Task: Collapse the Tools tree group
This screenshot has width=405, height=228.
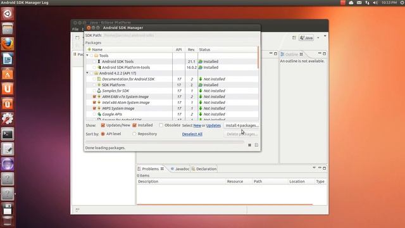Action: [87, 55]
